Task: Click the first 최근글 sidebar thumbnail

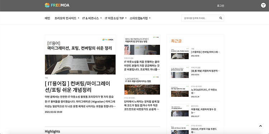Action: coord(180,53)
